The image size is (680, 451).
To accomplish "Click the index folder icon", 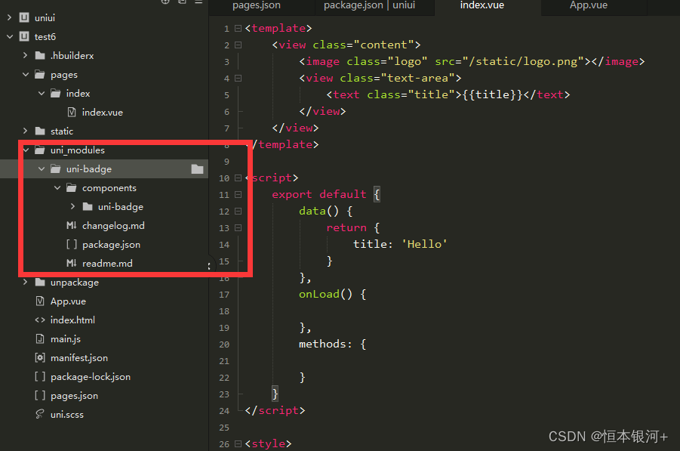I will click(x=56, y=94).
